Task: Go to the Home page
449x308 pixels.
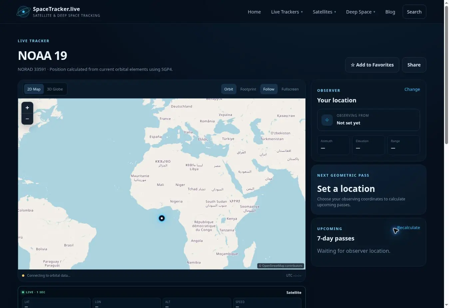Action: point(254,12)
